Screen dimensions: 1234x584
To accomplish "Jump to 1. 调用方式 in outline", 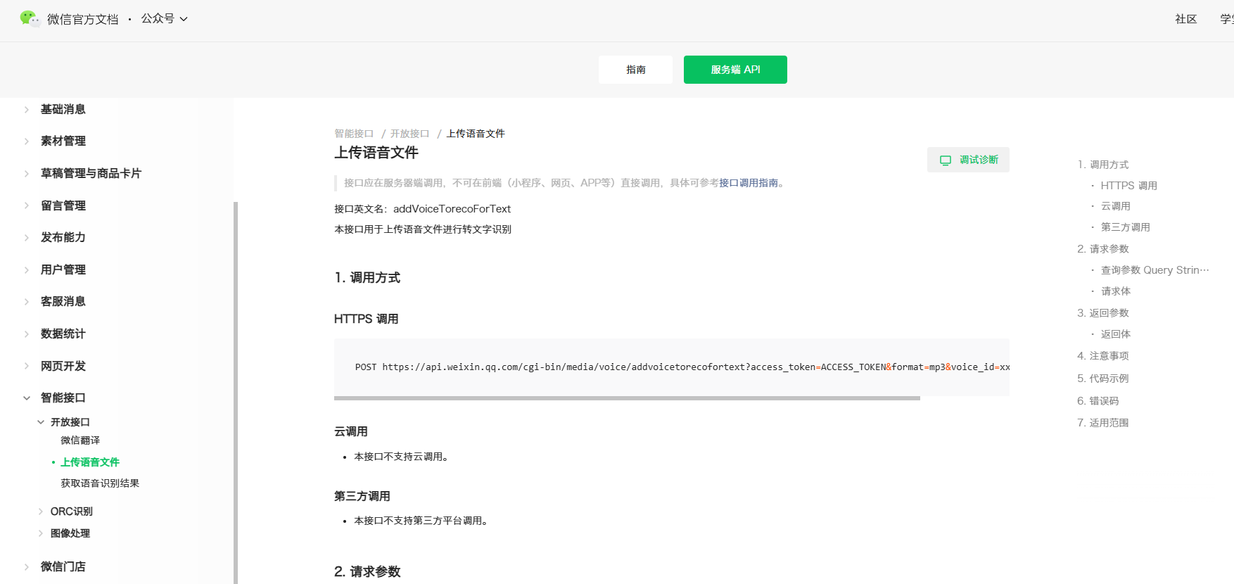I will [x=1102, y=165].
